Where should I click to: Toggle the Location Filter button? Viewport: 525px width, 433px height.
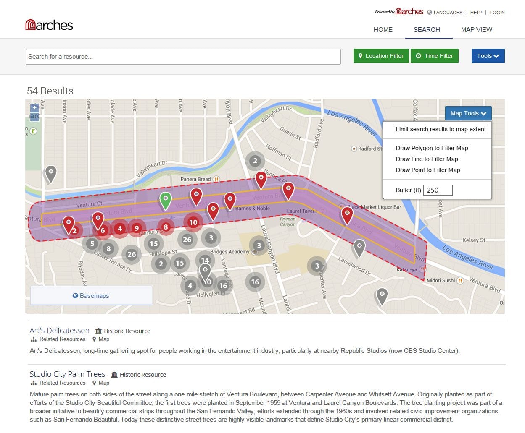pyautogui.click(x=381, y=56)
